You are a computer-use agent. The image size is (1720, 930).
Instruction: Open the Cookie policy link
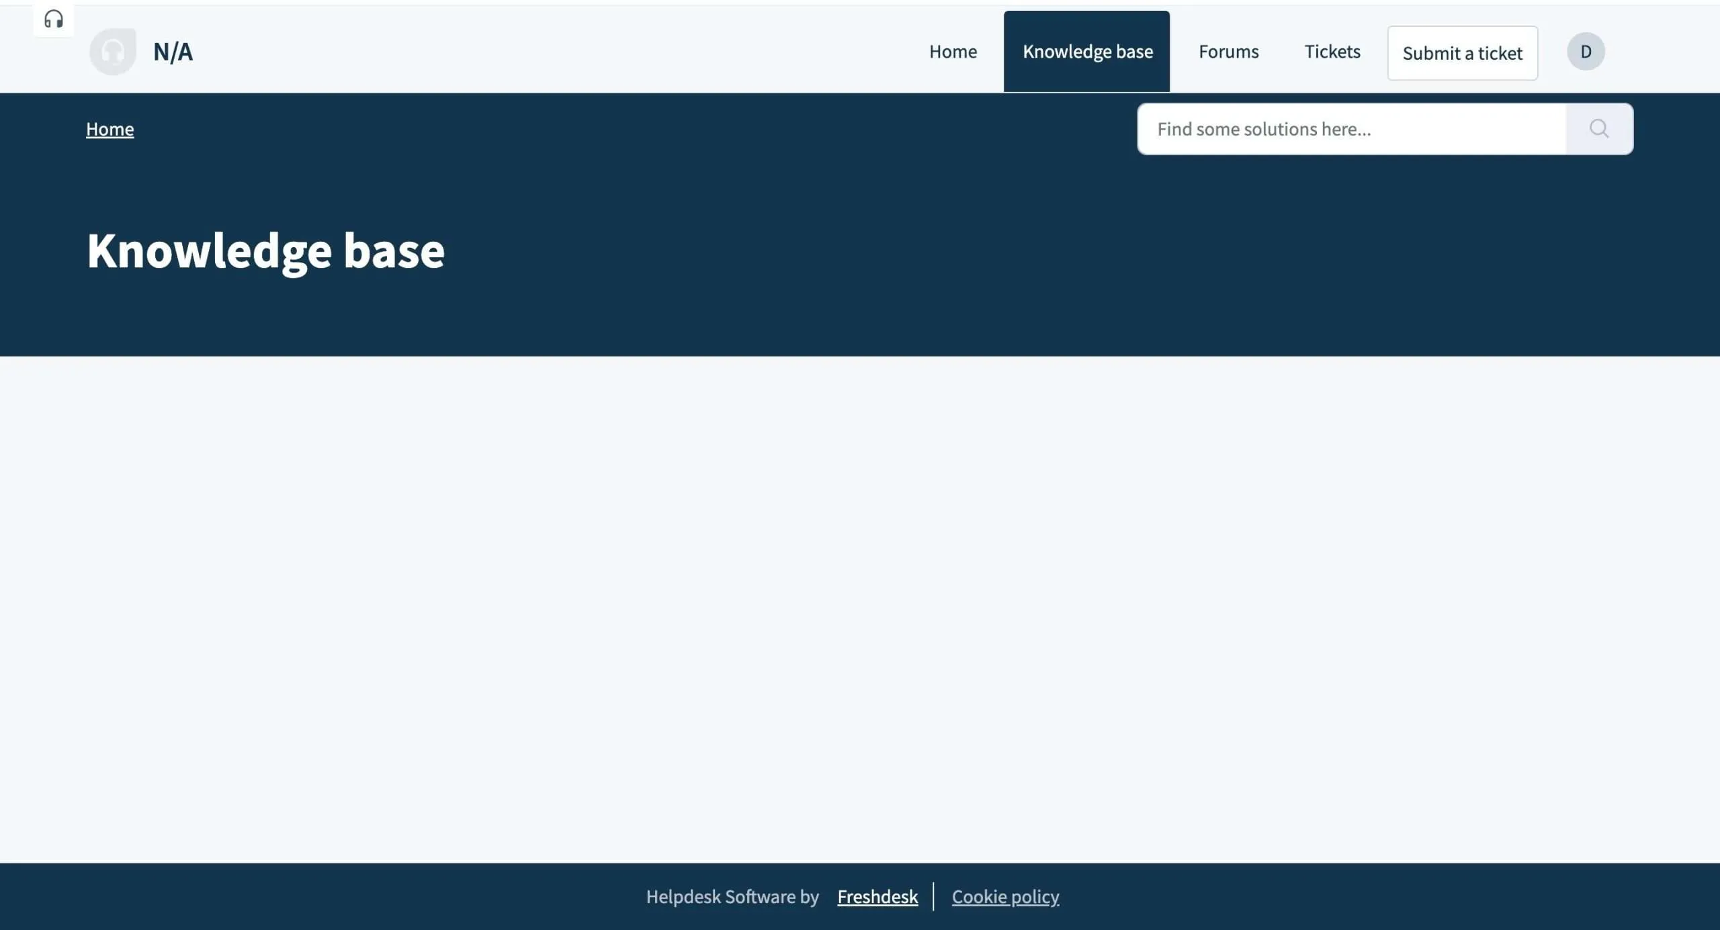pyautogui.click(x=1005, y=897)
